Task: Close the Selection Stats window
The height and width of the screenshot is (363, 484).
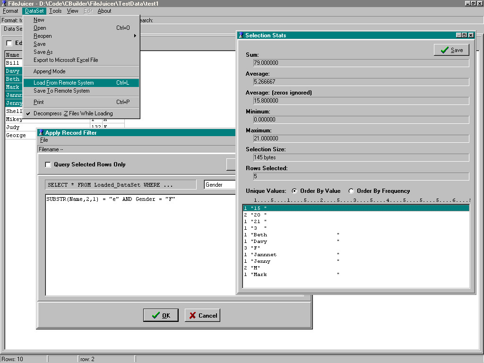Action: tap(471, 35)
